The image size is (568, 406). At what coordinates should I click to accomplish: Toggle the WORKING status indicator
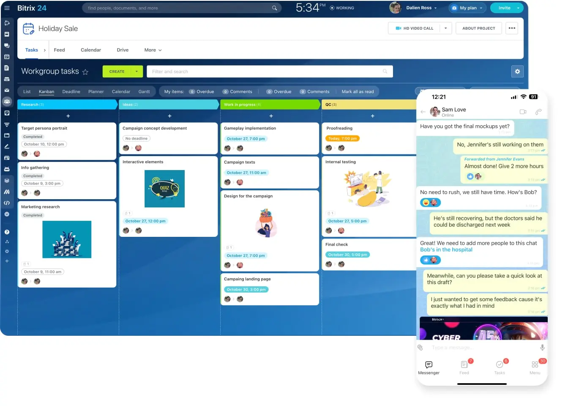pyautogui.click(x=342, y=8)
